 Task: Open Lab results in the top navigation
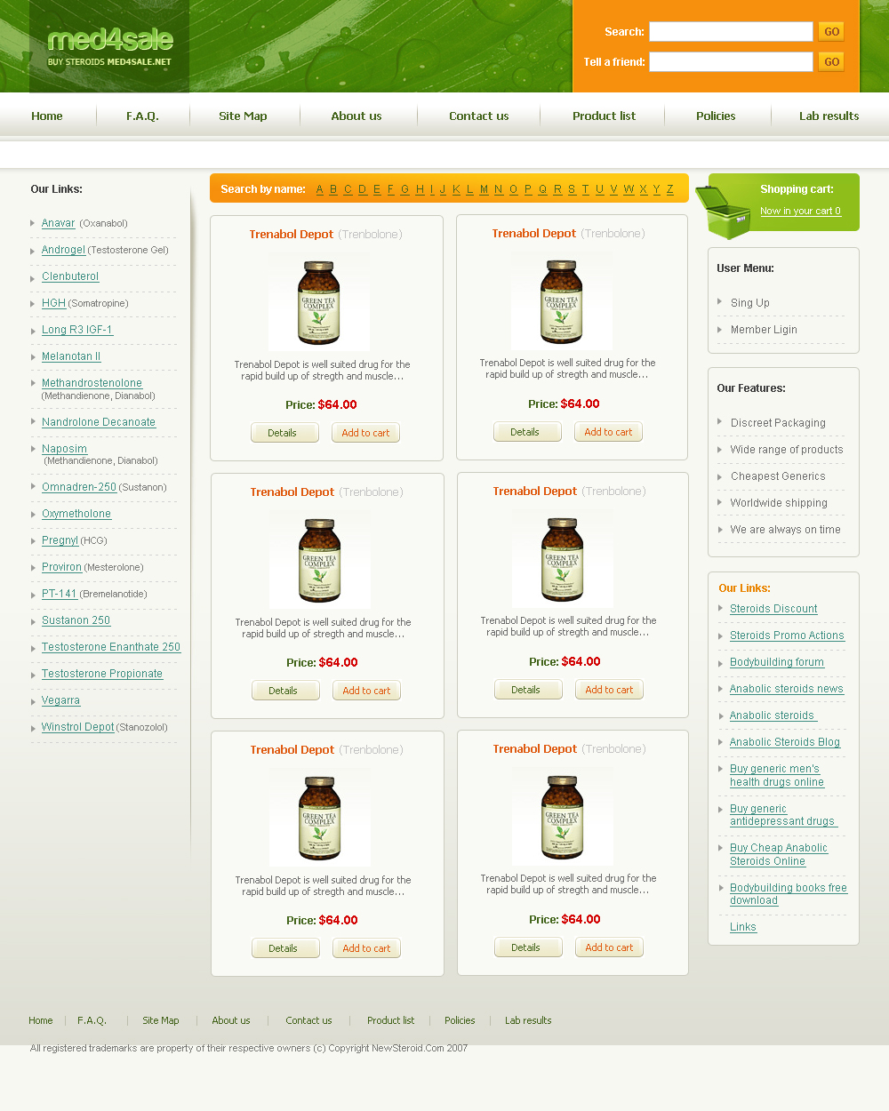829,116
